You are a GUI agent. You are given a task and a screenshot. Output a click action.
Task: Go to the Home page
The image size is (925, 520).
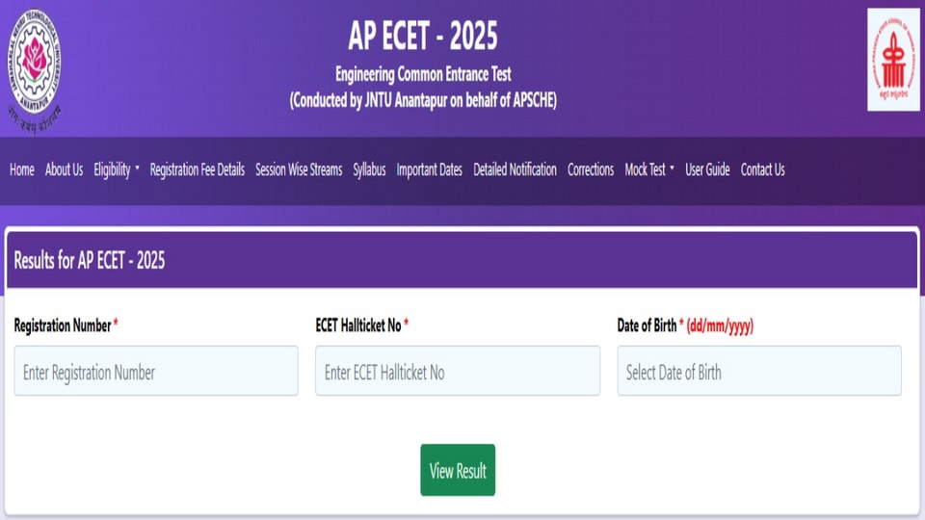coord(22,169)
